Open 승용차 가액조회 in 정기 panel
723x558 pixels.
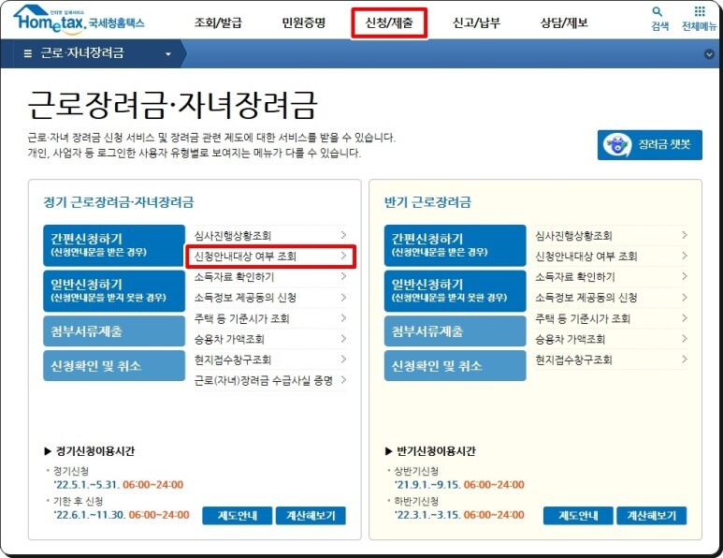coord(270,339)
